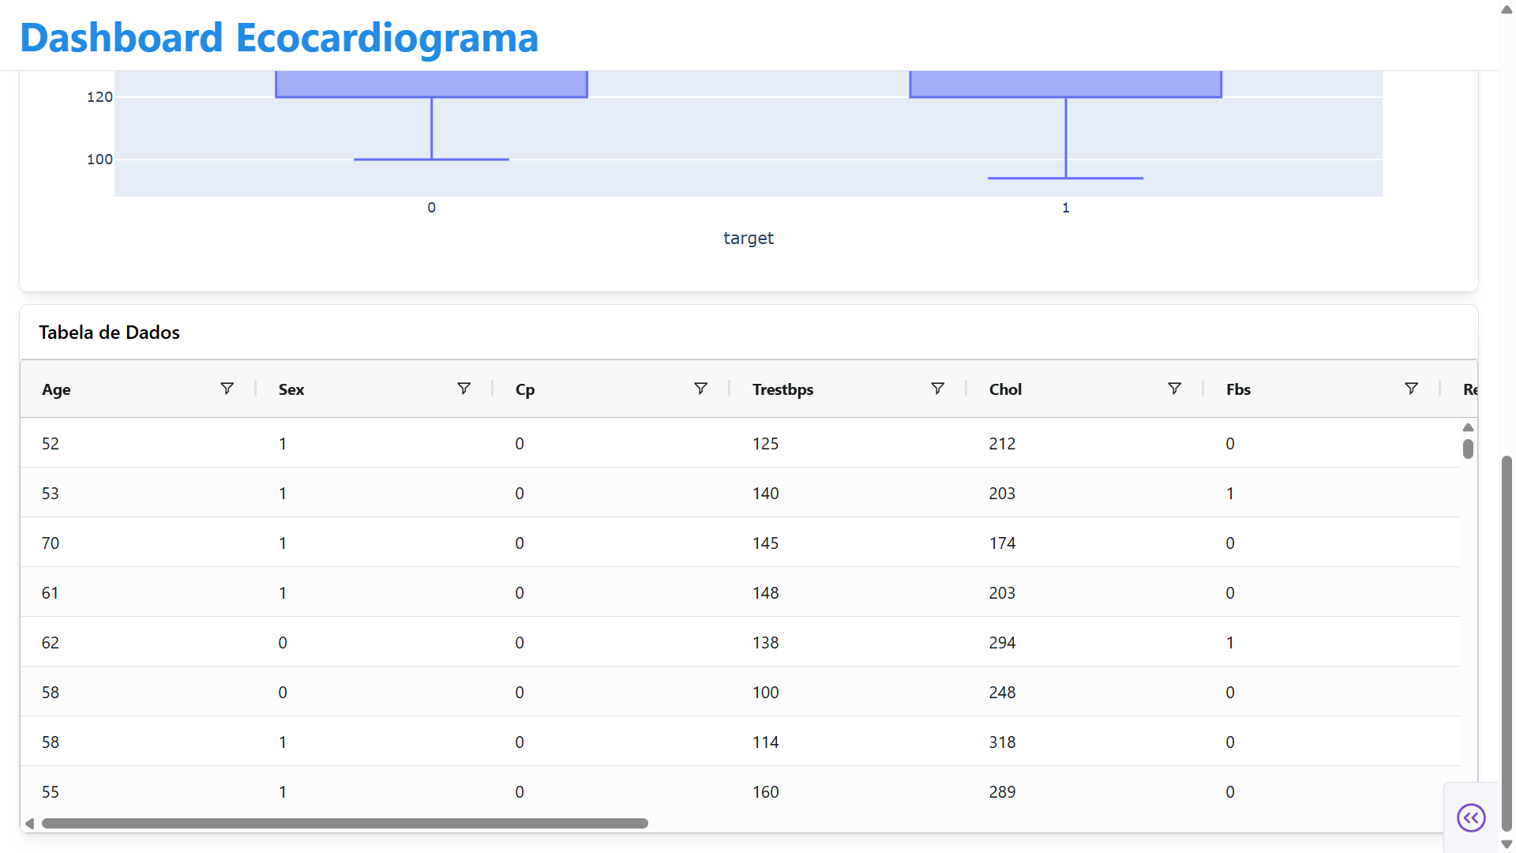Select Chol cell with value 289
The width and height of the screenshot is (1516, 853).
click(1086, 791)
